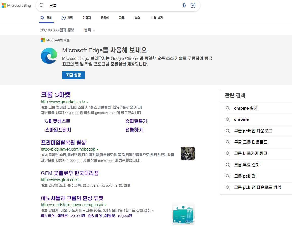Select the 전체 (All) tab
Viewport: 292px width, 226px height.
(46, 18)
